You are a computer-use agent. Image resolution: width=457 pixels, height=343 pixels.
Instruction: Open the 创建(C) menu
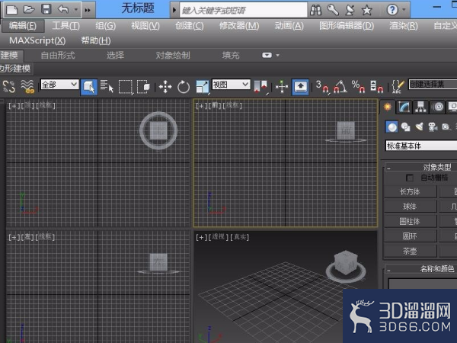point(190,26)
